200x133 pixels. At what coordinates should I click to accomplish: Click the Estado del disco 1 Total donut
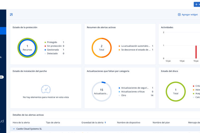coord(176,92)
